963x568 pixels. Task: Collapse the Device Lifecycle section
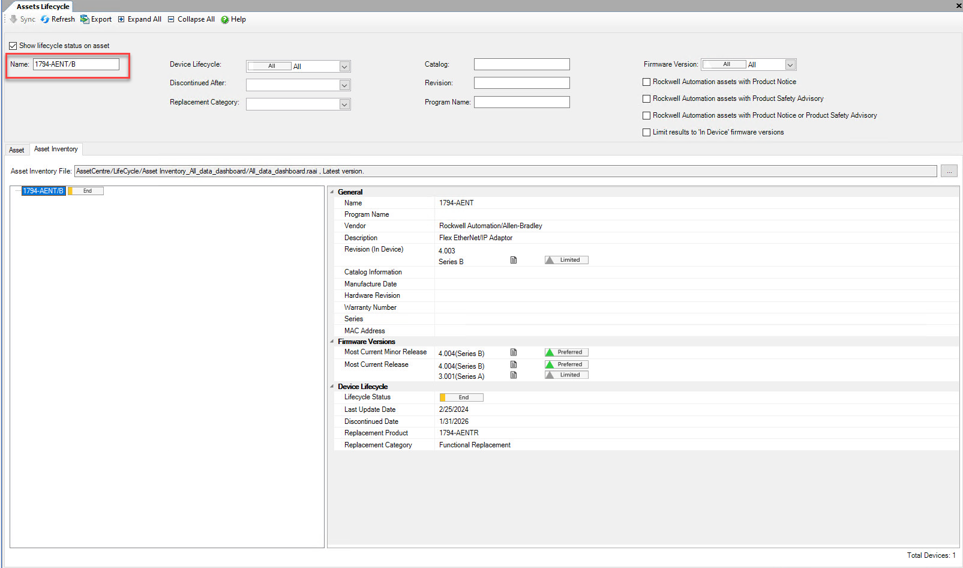click(x=332, y=387)
